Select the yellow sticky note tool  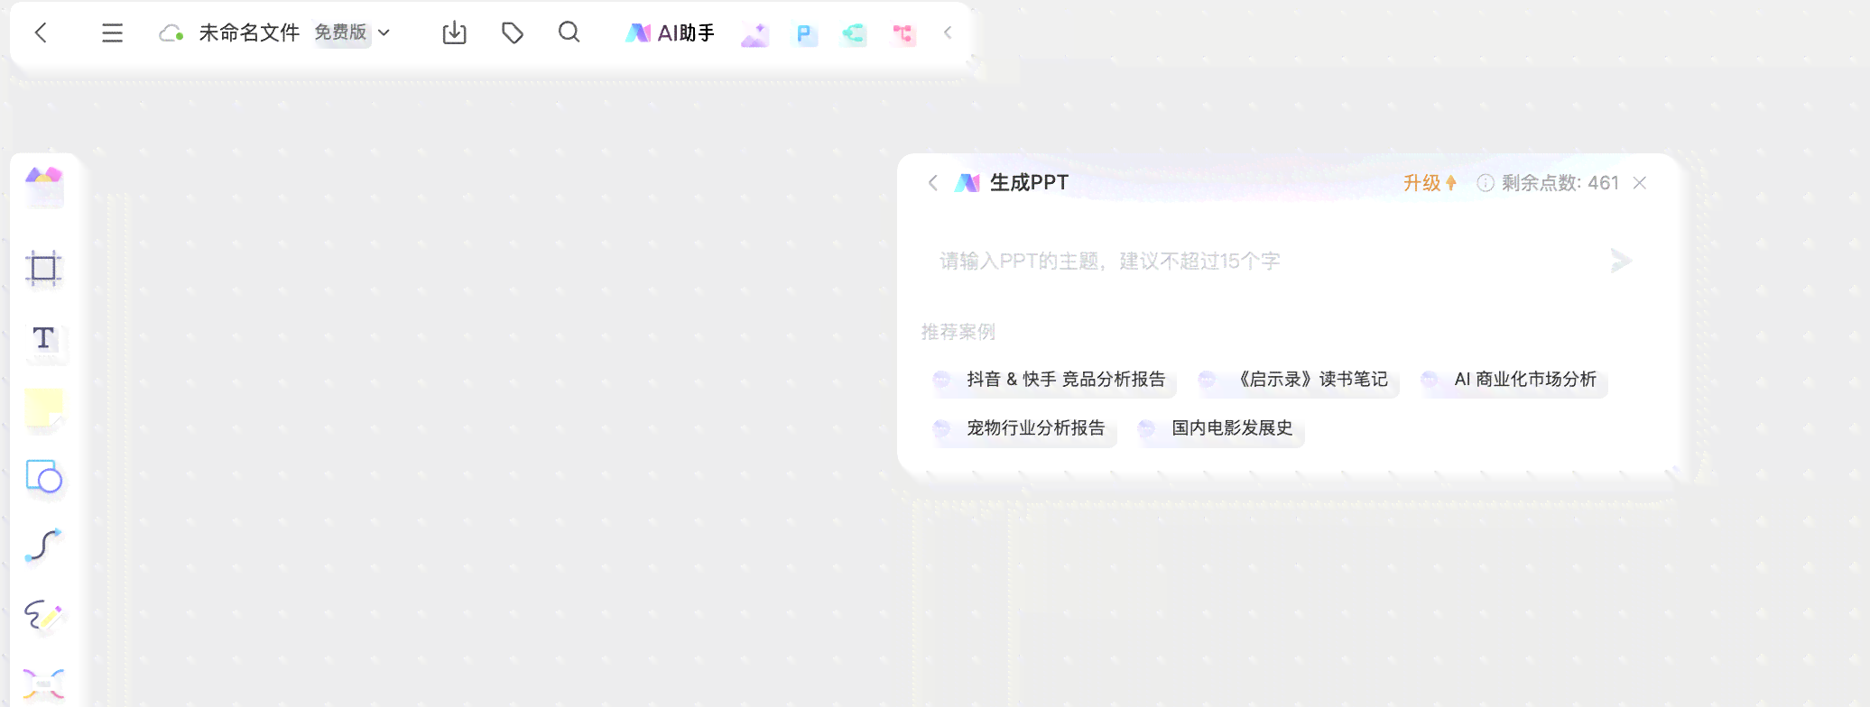point(44,408)
